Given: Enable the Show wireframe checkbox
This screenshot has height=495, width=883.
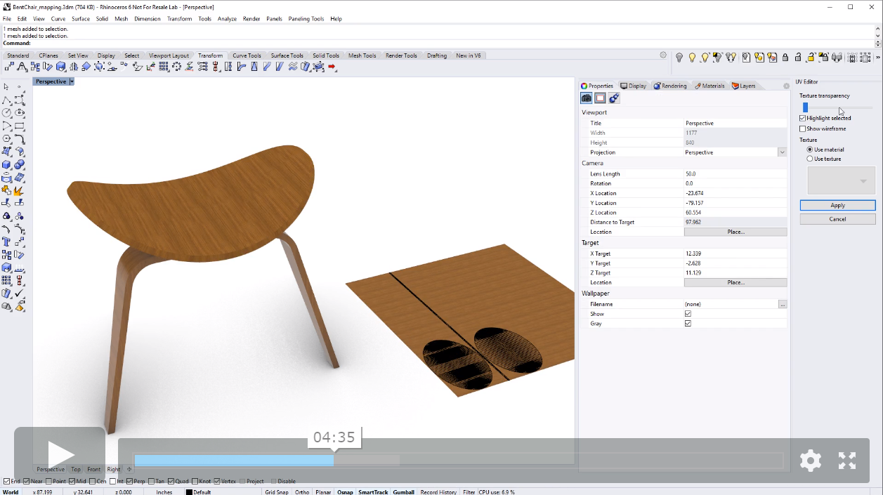Looking at the screenshot, I should (803, 128).
